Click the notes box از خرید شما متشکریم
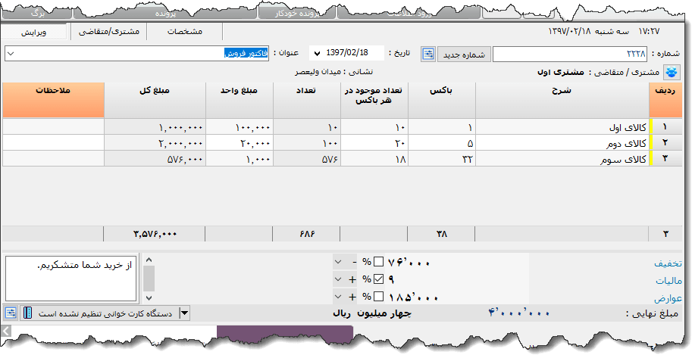This screenshot has width=692, height=355. [71, 279]
